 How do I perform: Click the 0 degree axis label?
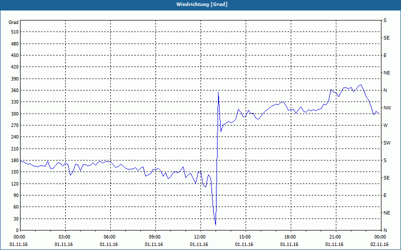tap(18, 230)
